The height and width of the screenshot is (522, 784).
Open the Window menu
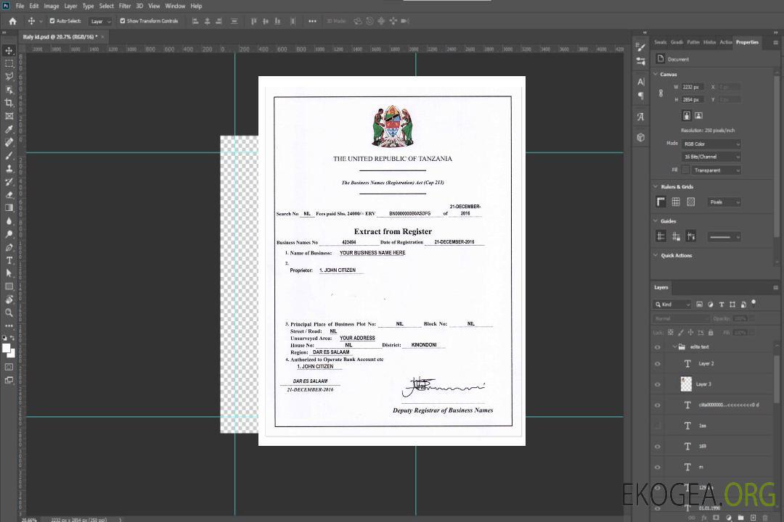coord(175,6)
